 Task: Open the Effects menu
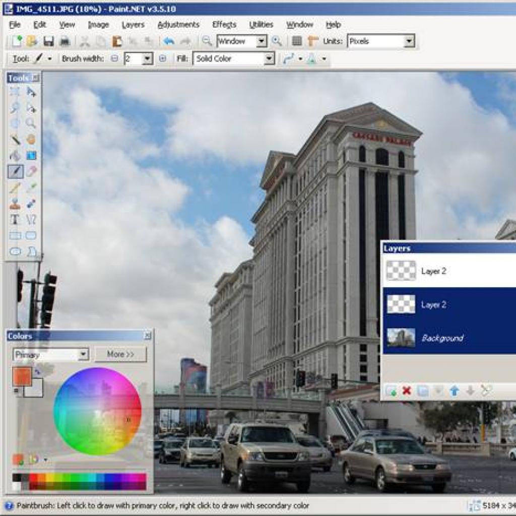click(224, 25)
